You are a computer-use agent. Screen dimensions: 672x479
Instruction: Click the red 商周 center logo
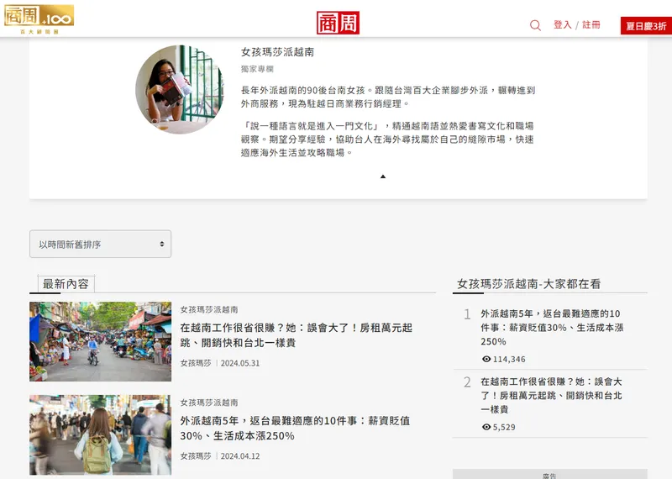pyautogui.click(x=338, y=23)
